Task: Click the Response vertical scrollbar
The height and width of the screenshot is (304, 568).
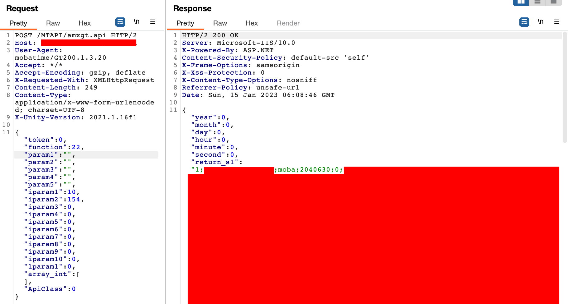Action: (x=565, y=87)
